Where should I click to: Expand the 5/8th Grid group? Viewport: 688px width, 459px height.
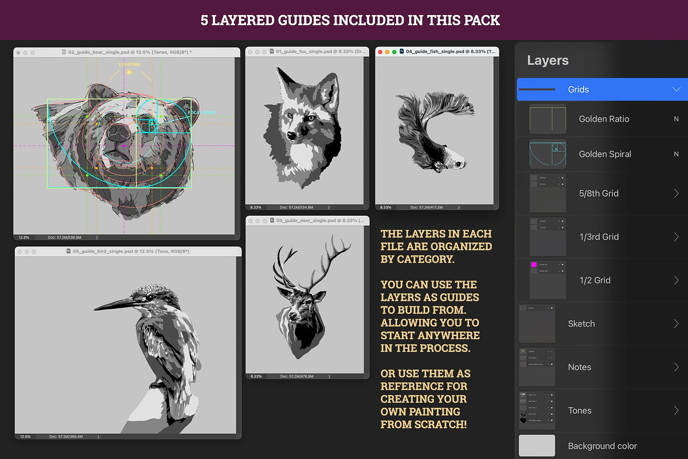point(676,193)
